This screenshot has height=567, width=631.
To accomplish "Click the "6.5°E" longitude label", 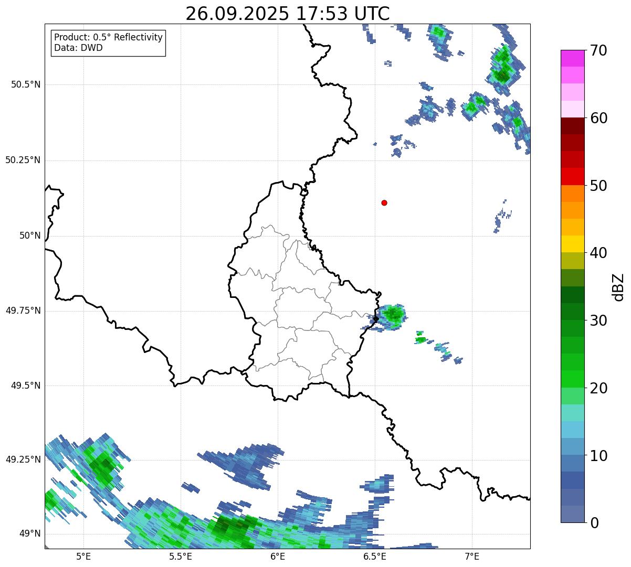I will [x=375, y=556].
